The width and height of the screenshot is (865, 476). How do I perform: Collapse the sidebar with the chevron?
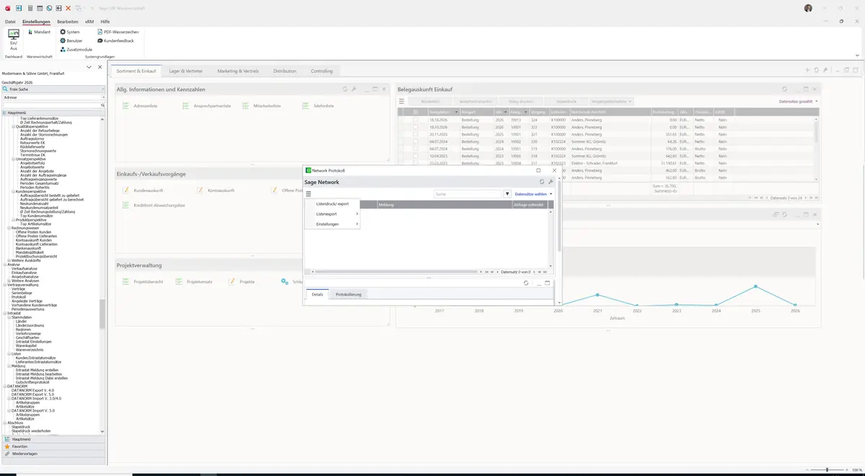coord(89,67)
